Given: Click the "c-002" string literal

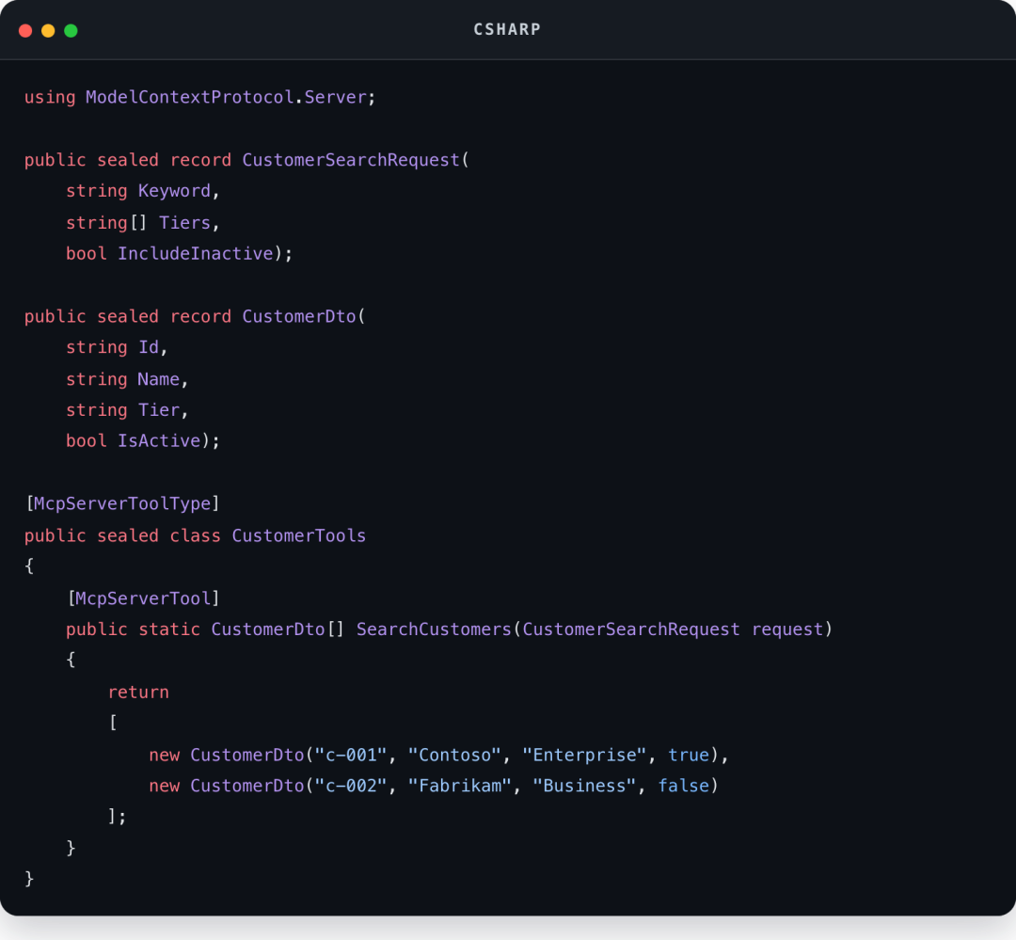Looking at the screenshot, I should click(351, 786).
